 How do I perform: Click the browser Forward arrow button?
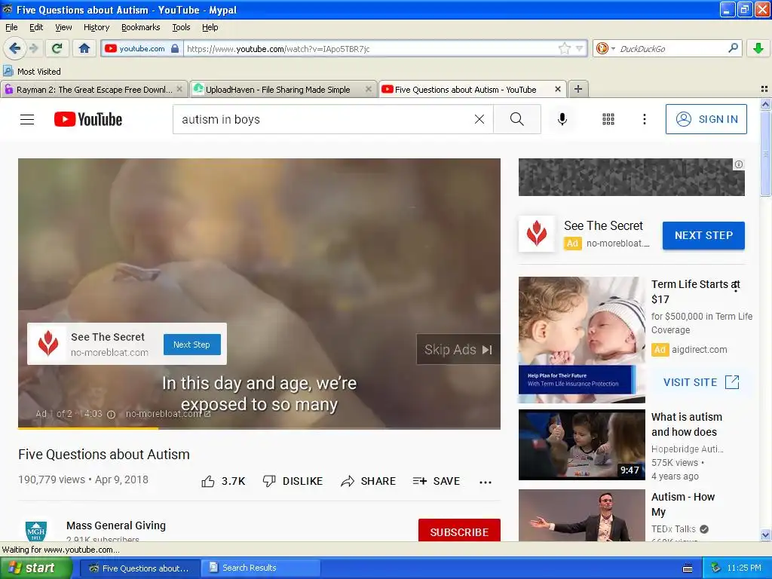33,48
